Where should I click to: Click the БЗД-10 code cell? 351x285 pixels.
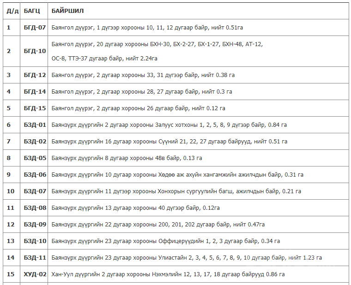35,241
